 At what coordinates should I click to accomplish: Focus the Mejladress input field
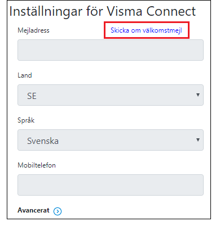click(111, 50)
